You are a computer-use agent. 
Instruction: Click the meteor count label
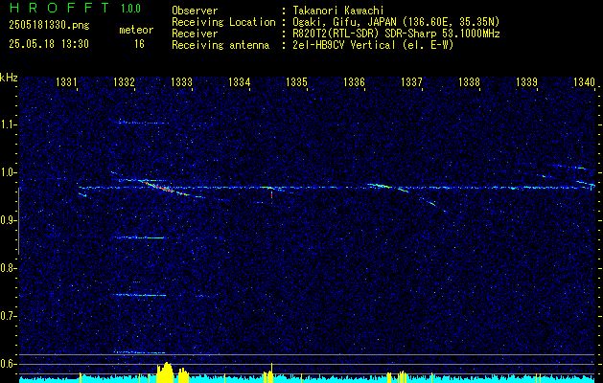136,30
